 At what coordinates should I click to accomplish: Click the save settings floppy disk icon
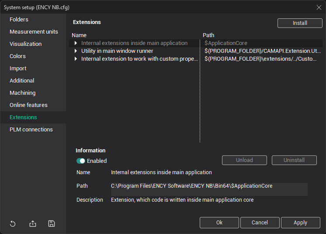tap(52, 224)
